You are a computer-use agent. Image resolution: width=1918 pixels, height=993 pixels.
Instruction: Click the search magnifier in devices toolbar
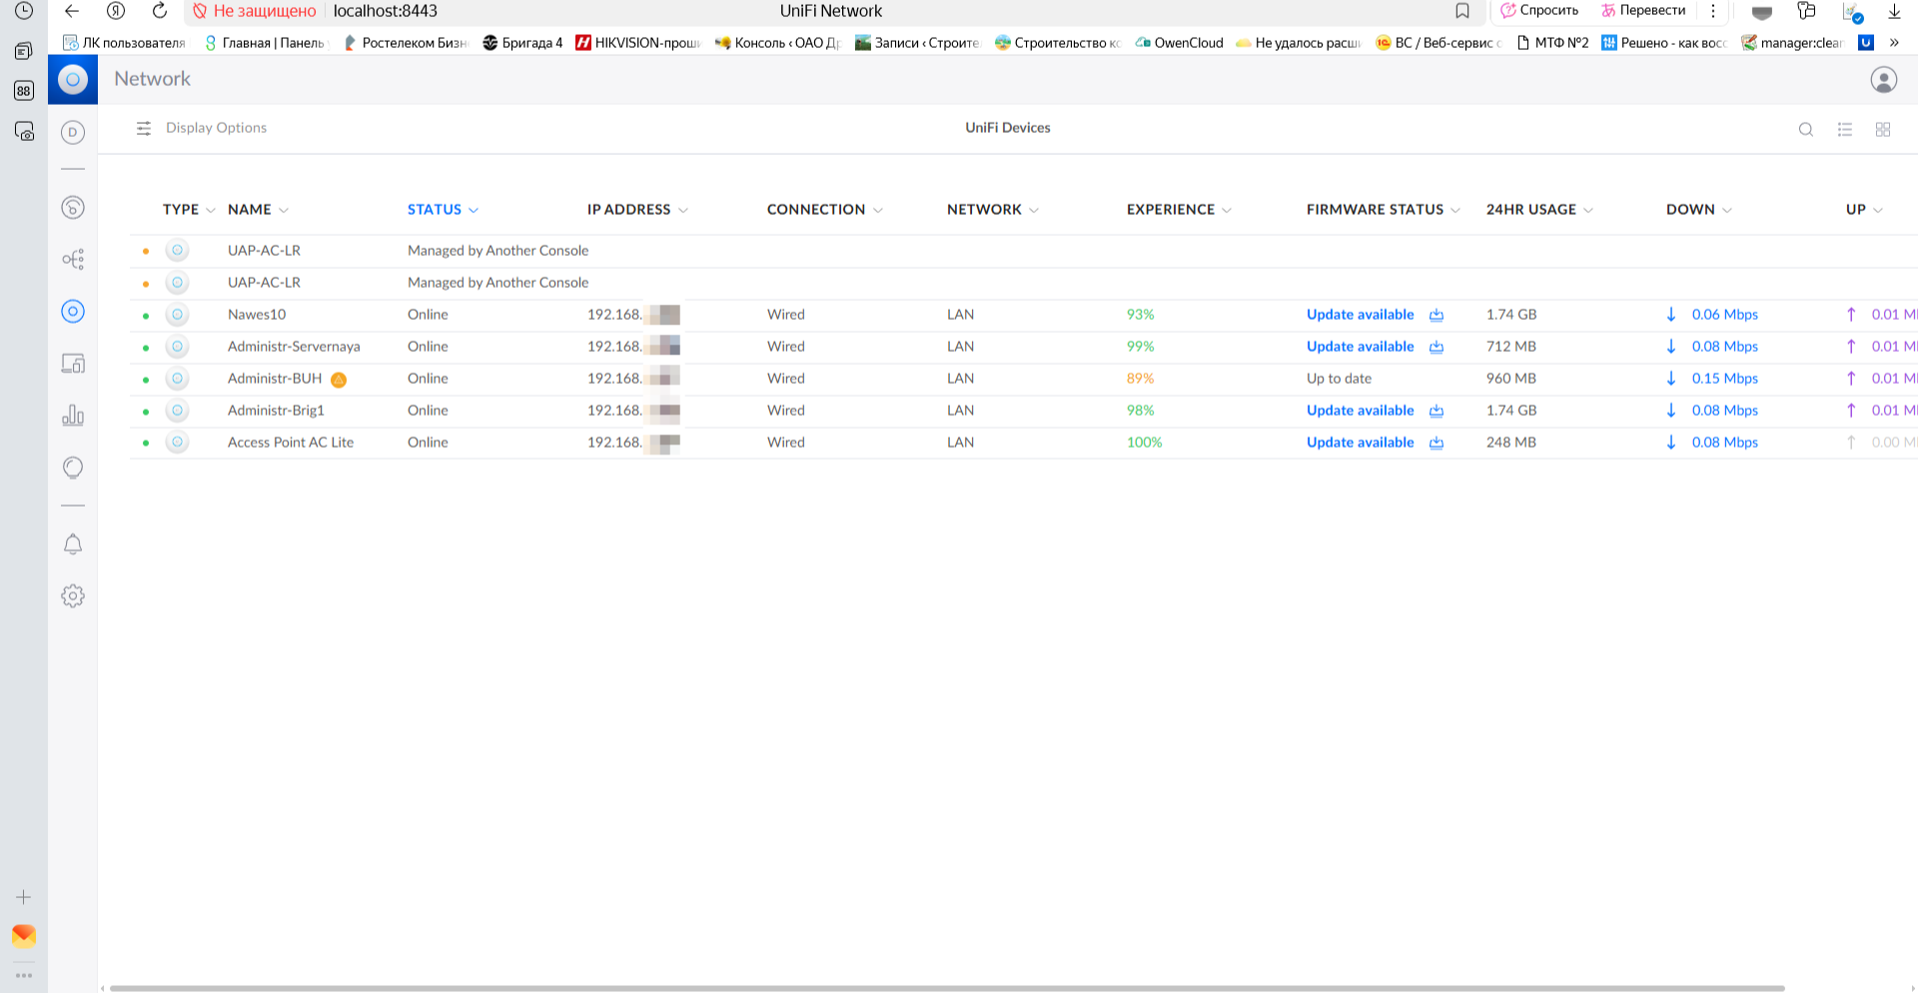tap(1806, 129)
